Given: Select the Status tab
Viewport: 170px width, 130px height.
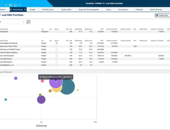Looking at the screenshot, I should click(109, 10).
